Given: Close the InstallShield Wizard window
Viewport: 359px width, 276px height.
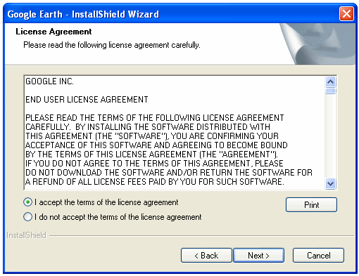Looking at the screenshot, I should point(346,14).
